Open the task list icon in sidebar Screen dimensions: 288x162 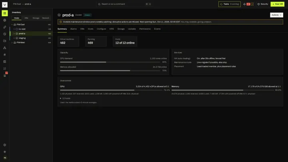(x=5, y=68)
